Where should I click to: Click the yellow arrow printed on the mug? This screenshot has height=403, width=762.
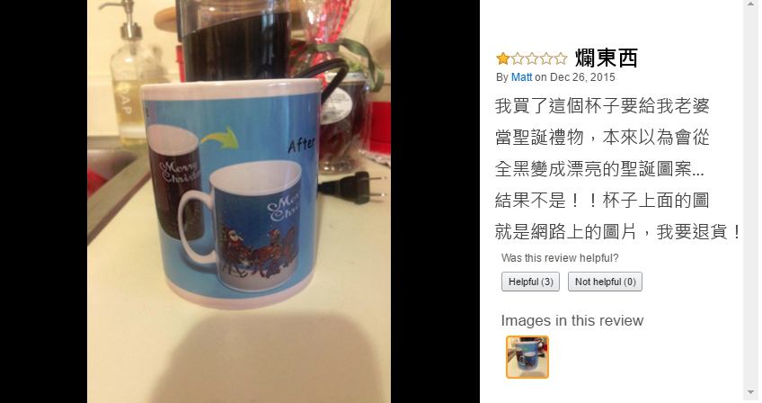(x=219, y=138)
